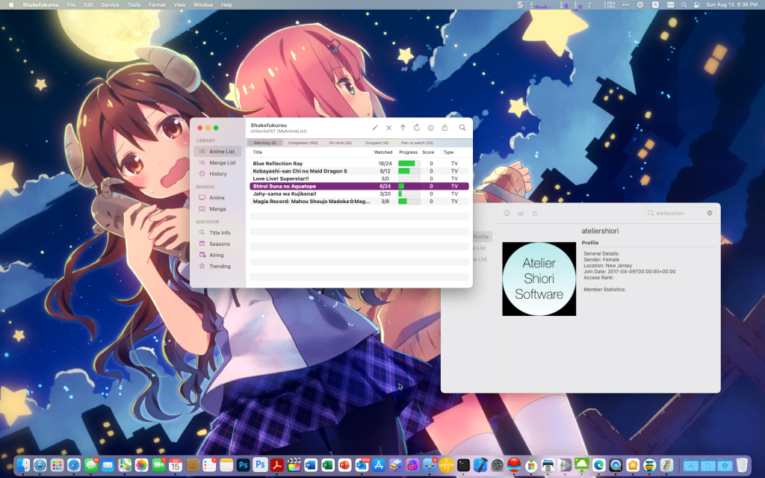The height and width of the screenshot is (478, 765).
Task: Select the Shiroi Suna no Aquatope row
Action: coord(359,186)
